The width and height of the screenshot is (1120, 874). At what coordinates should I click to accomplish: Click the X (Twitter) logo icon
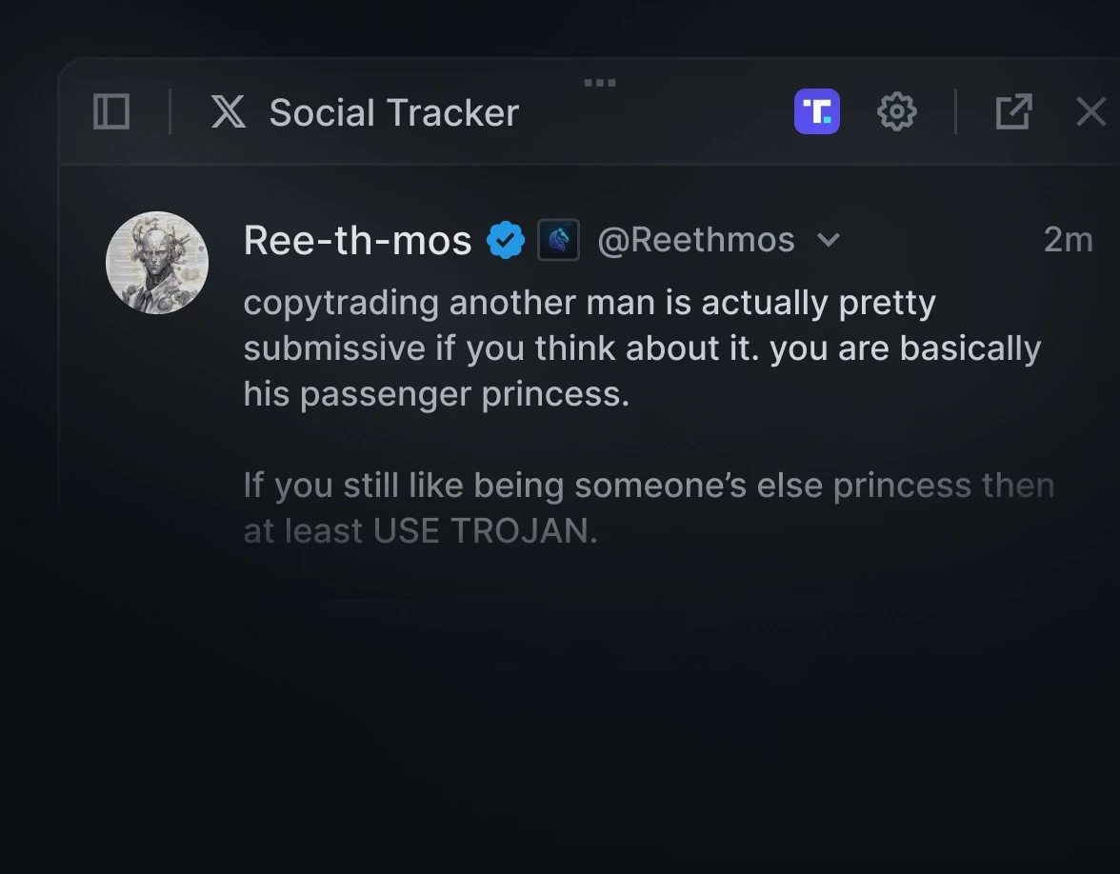pyautogui.click(x=227, y=111)
